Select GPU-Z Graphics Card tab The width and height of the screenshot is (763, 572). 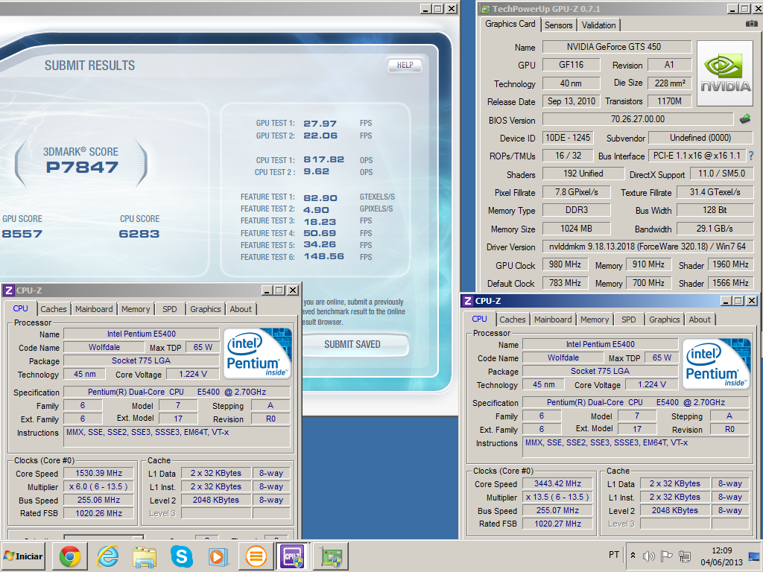(x=510, y=25)
